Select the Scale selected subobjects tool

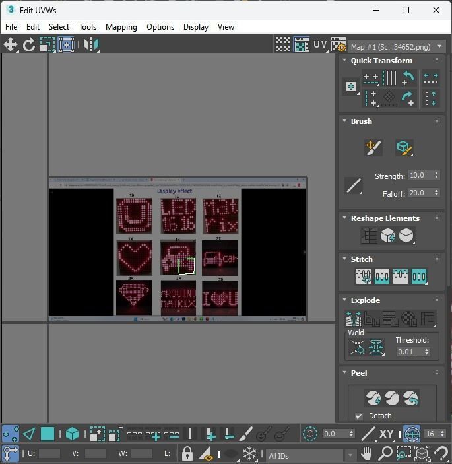48,45
